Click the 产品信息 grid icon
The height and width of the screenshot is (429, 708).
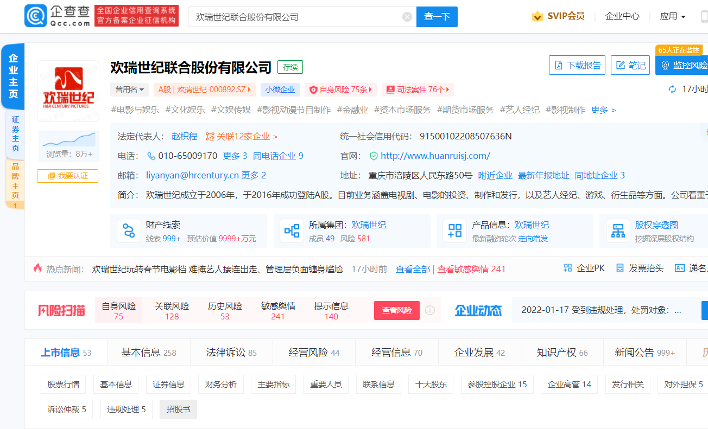click(x=455, y=231)
